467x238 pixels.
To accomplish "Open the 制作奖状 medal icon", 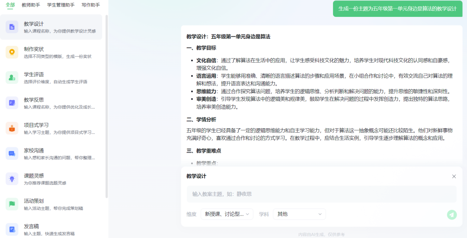I will [12, 52].
